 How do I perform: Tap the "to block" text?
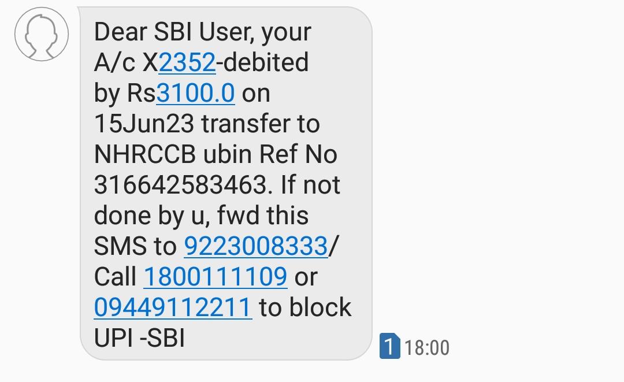[x=305, y=307]
